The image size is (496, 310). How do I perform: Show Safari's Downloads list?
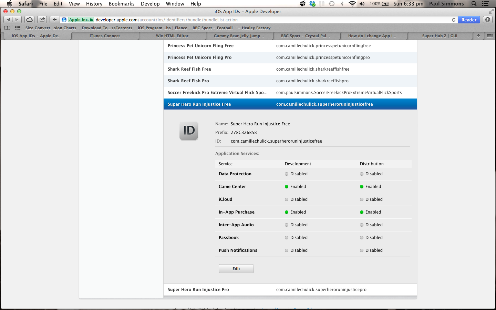488,20
